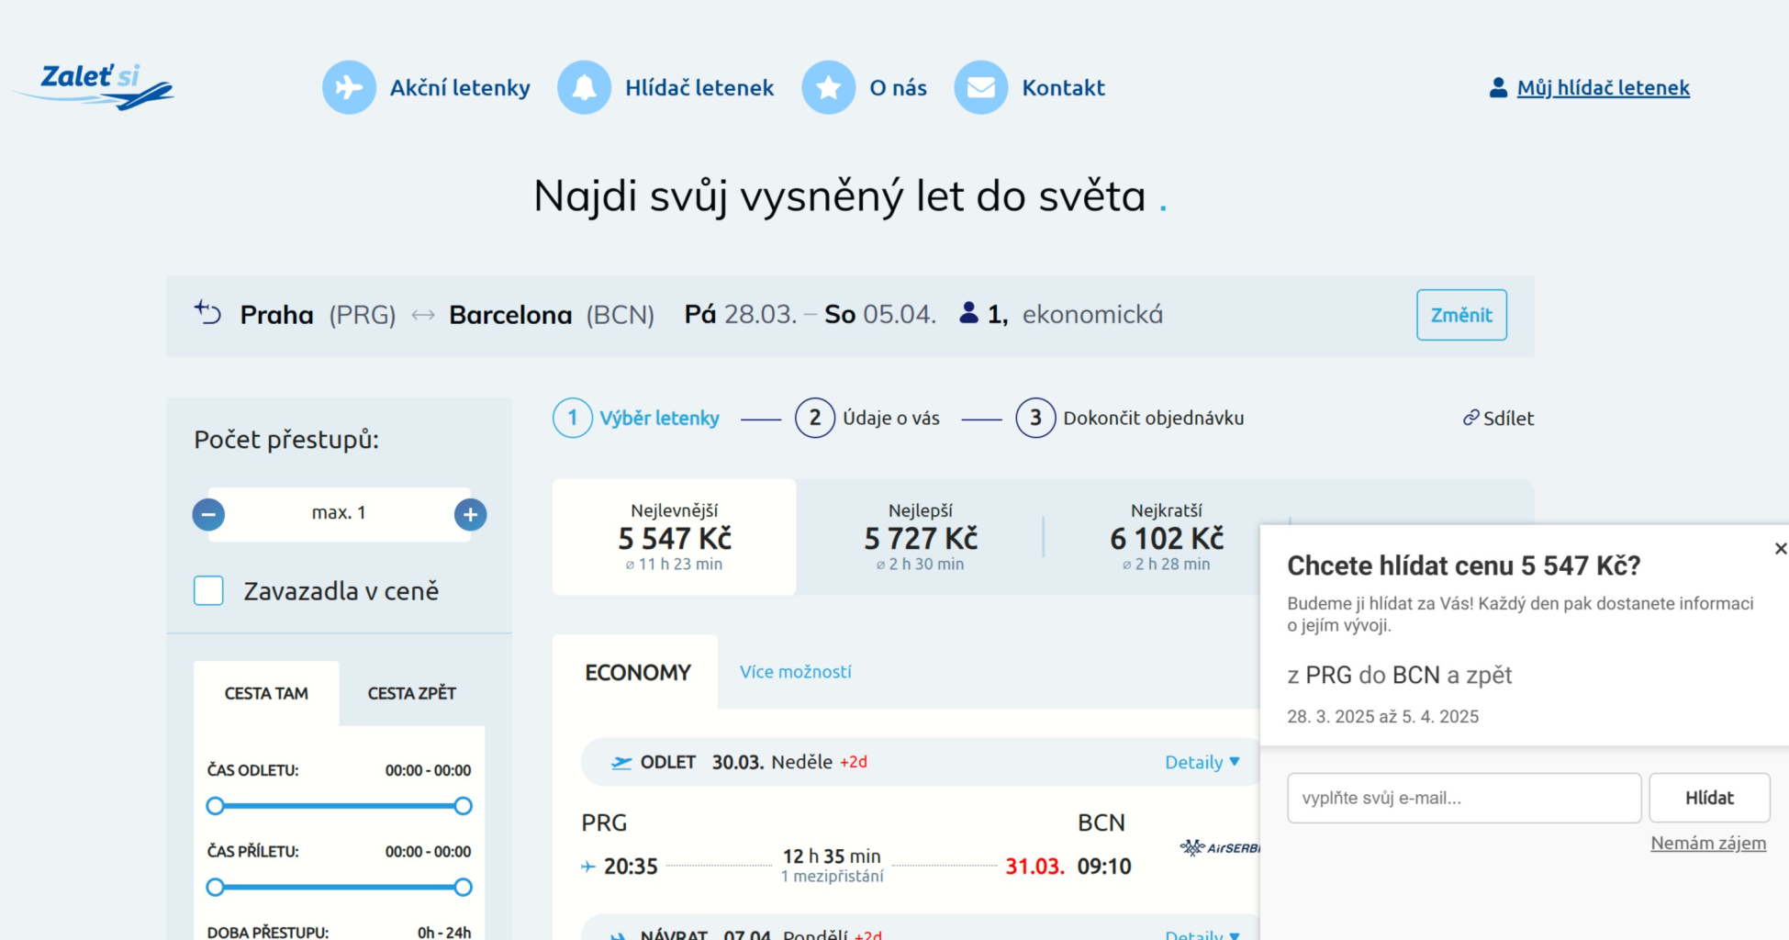Share results using the Sdílet link icon
The height and width of the screenshot is (940, 1789).
click(x=1470, y=418)
